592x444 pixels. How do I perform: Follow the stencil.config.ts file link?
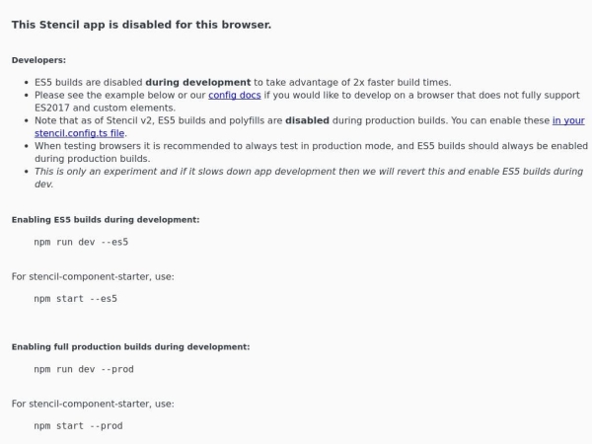pos(79,133)
